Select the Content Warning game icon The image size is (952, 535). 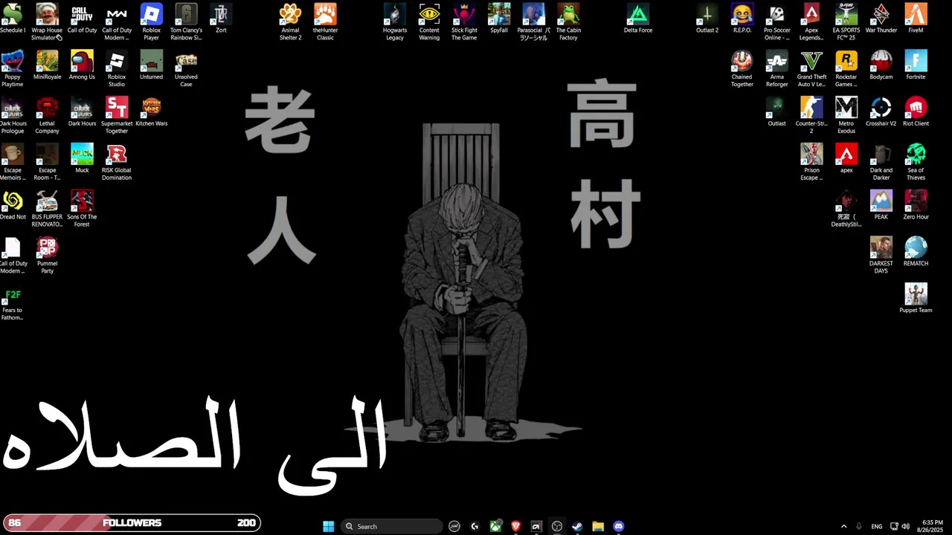click(x=429, y=22)
